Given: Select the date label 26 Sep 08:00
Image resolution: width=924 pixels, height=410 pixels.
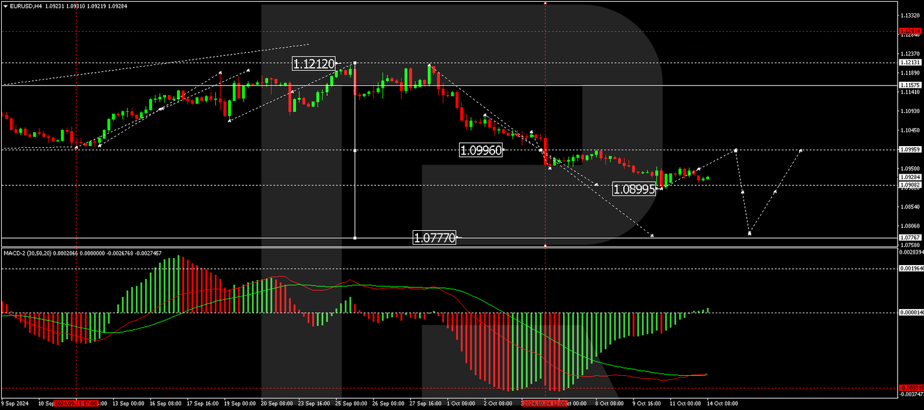Looking at the screenshot, I should tap(387, 404).
